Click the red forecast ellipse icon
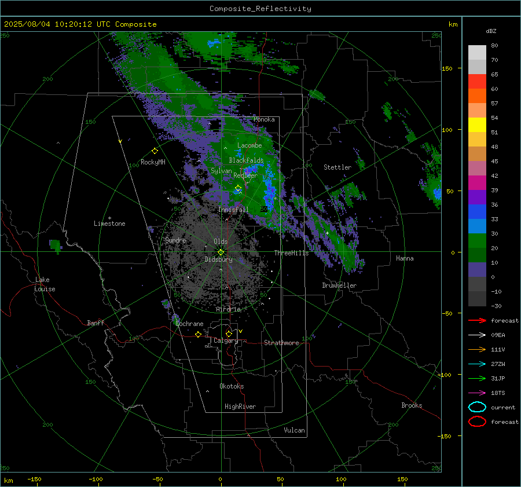521x487 pixels. coord(477,422)
